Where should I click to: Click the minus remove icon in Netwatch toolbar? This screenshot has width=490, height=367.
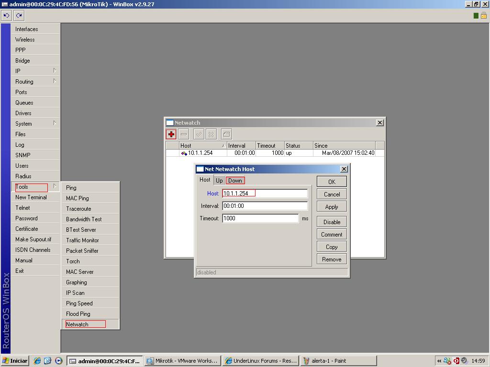[x=184, y=134]
